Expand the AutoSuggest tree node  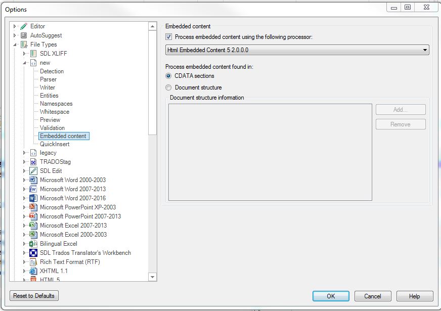click(x=15, y=35)
